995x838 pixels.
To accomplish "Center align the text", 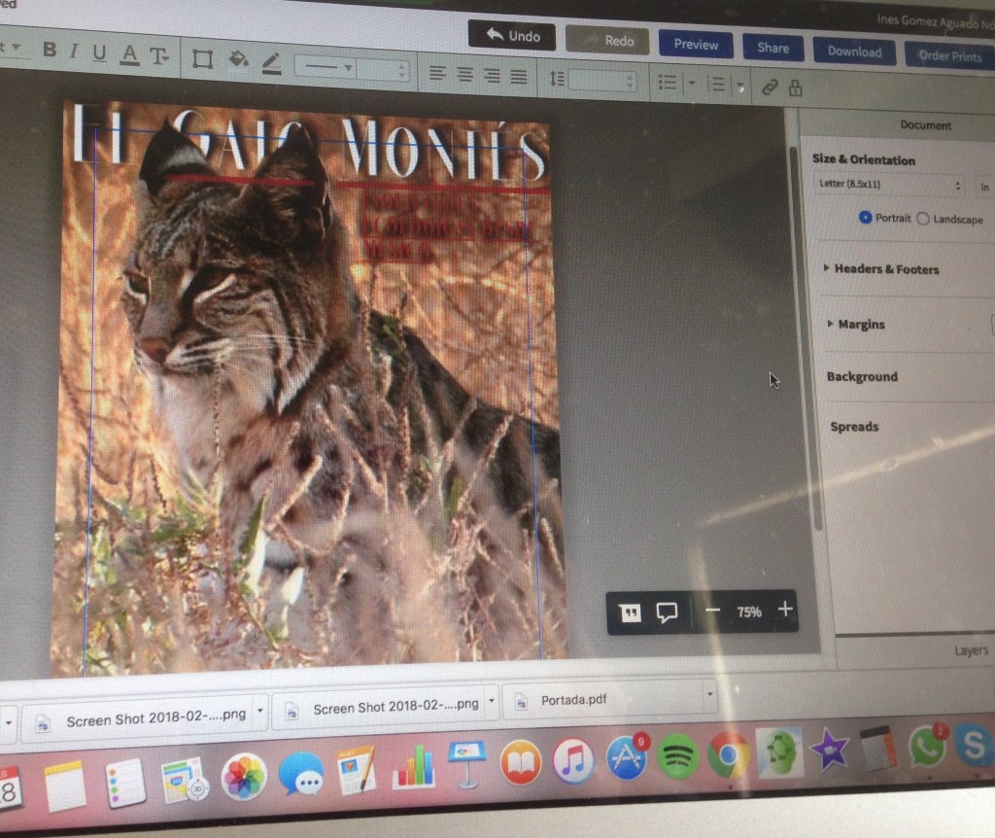I will tap(465, 74).
